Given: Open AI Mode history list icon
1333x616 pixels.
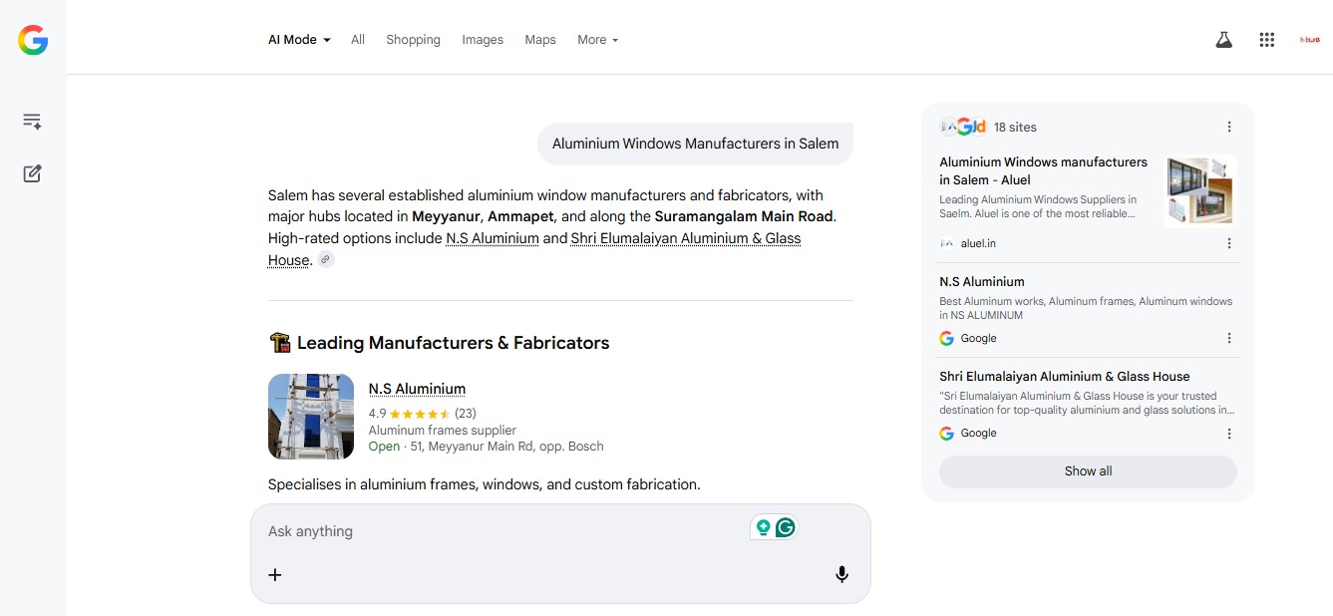Looking at the screenshot, I should 32,122.
